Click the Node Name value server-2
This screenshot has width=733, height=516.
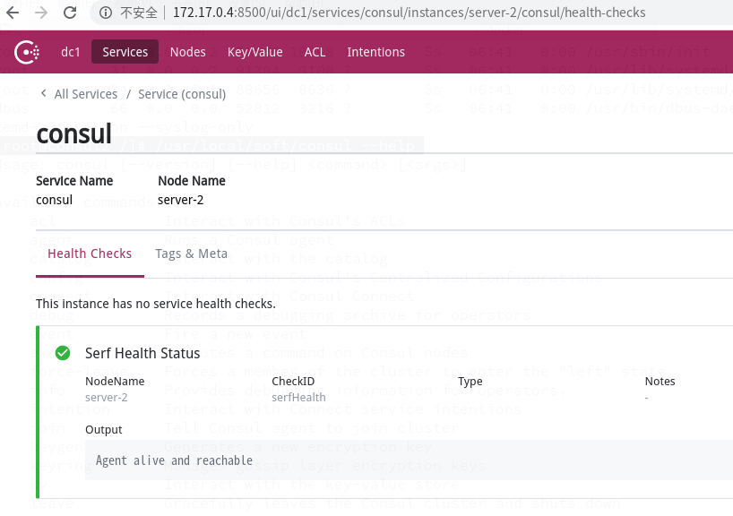(x=180, y=200)
